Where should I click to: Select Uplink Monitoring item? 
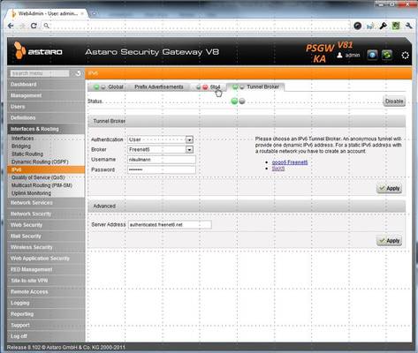click(46, 193)
